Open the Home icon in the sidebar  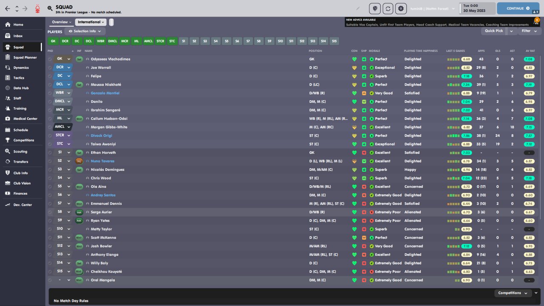tap(8, 25)
